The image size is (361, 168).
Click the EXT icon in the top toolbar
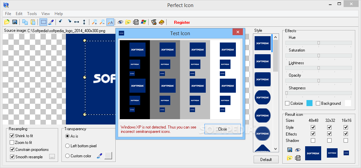click(x=136, y=22)
